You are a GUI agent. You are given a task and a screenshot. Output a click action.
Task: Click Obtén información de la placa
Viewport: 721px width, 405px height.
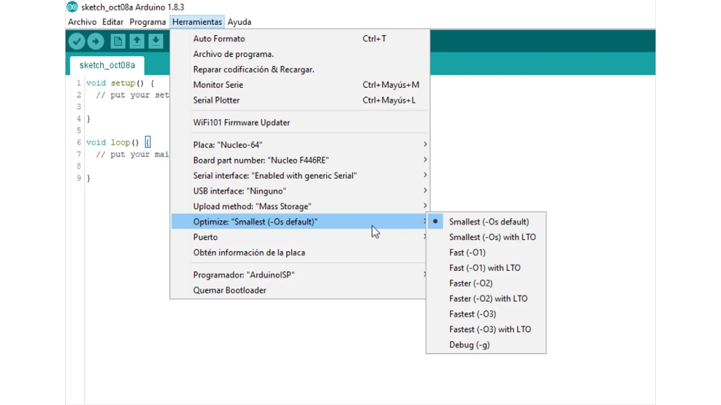coord(299,252)
